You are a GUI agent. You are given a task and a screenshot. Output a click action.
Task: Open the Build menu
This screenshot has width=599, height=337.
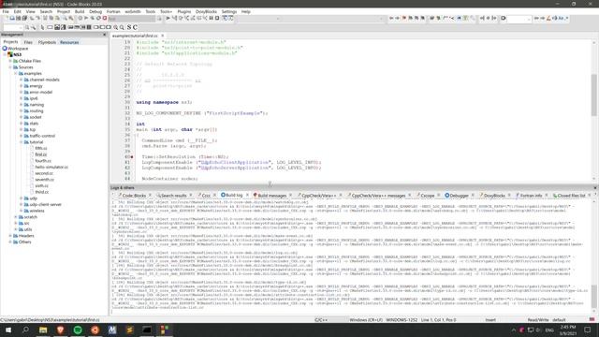80,11
